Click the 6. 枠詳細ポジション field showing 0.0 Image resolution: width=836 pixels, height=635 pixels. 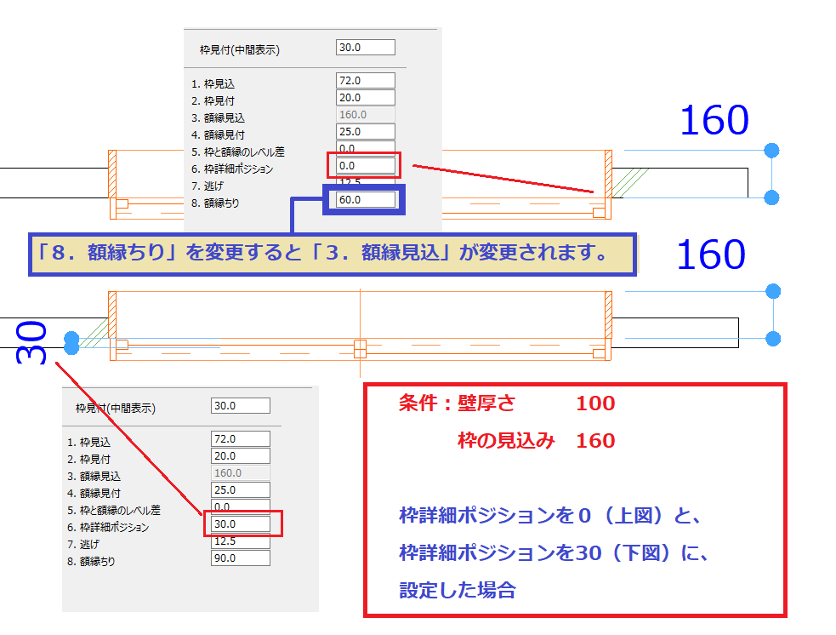click(x=365, y=165)
